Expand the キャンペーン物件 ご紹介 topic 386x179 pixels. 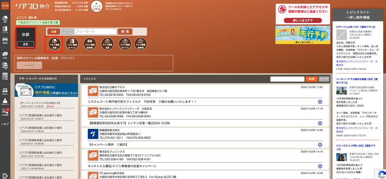320,145
